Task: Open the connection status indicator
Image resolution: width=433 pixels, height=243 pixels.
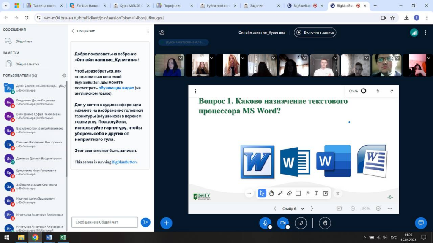Action: [x=414, y=32]
